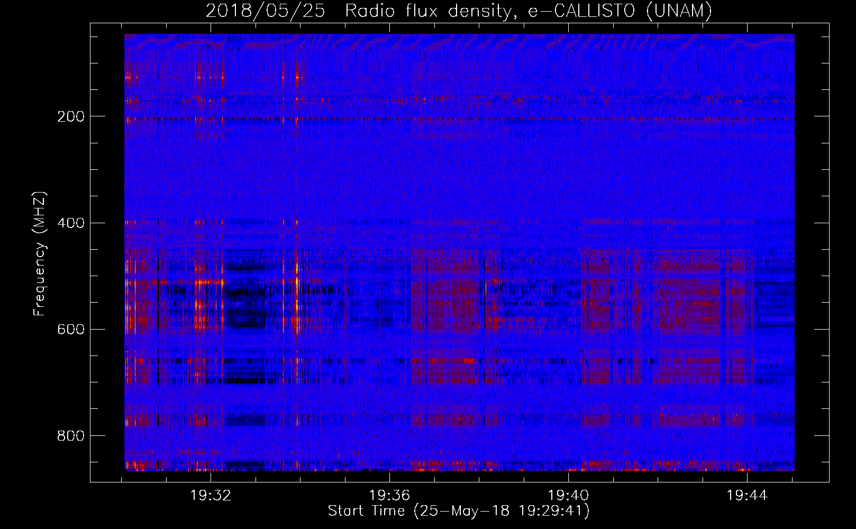Image resolution: width=856 pixels, height=529 pixels.
Task: Click the 600 frequency tick label
Action: pos(70,329)
